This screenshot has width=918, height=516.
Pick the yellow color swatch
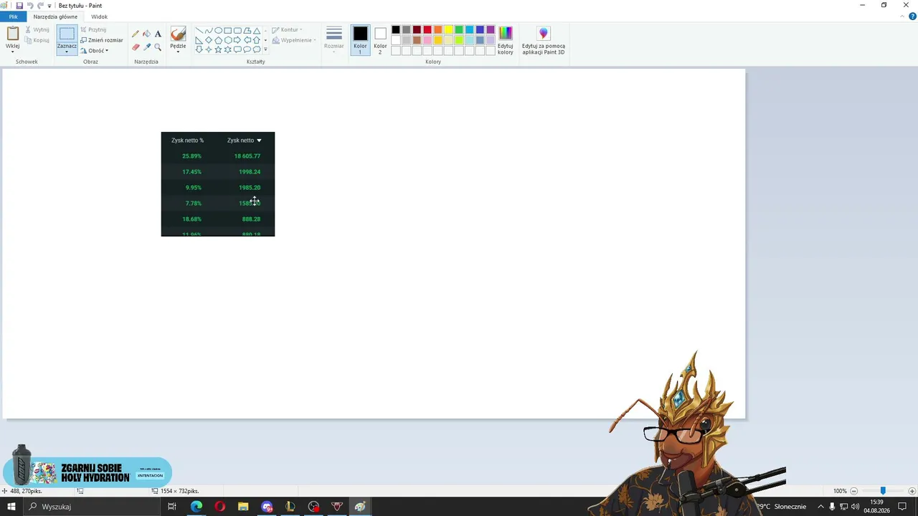pos(448,30)
